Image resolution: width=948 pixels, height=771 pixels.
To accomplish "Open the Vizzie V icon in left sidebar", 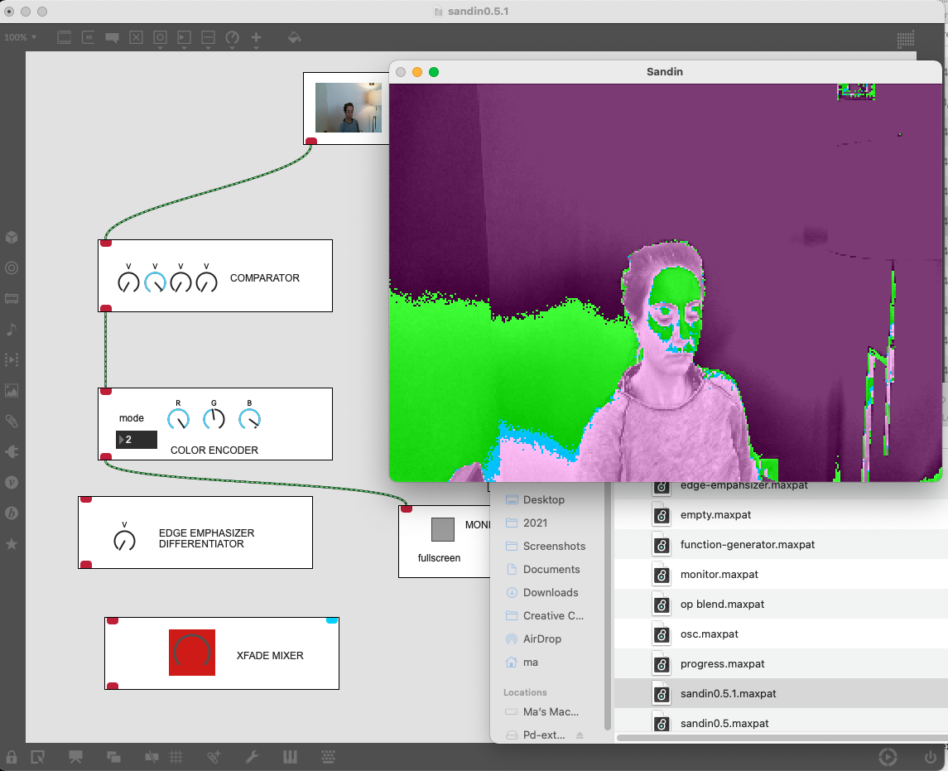I will click(12, 483).
